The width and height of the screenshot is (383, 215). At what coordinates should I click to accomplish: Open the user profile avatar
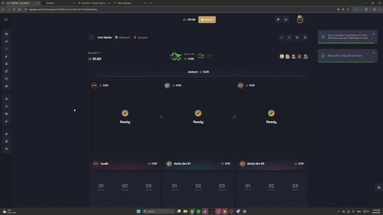300,19
